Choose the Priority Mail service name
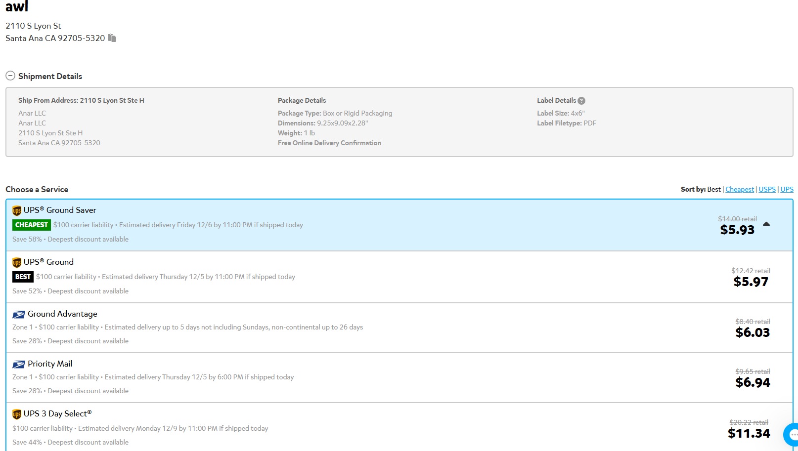Viewport: 798px width, 451px height. click(x=50, y=364)
